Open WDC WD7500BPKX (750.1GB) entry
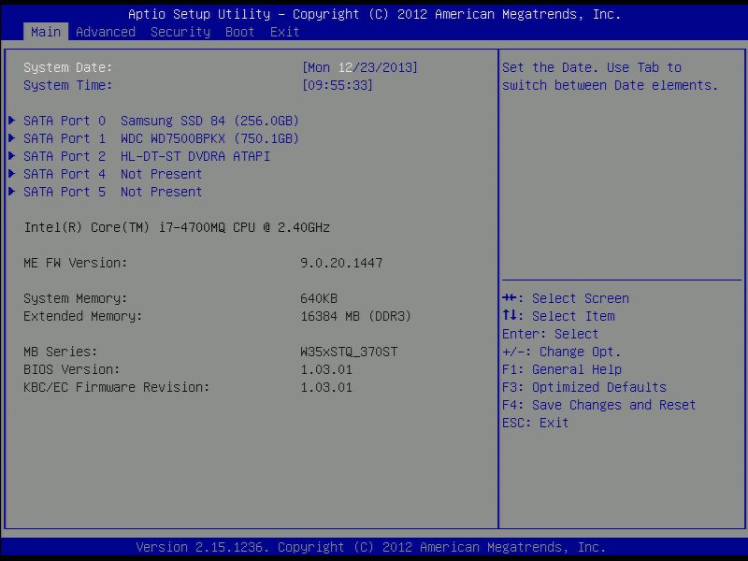Screen dimensions: 748x561 click(x=209, y=138)
